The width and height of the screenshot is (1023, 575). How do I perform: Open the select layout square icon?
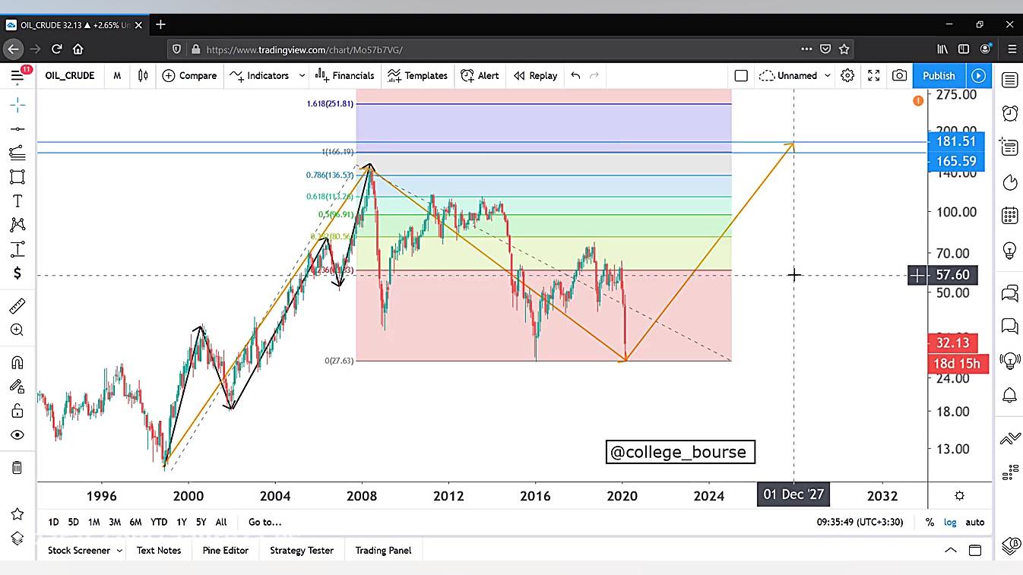point(741,75)
